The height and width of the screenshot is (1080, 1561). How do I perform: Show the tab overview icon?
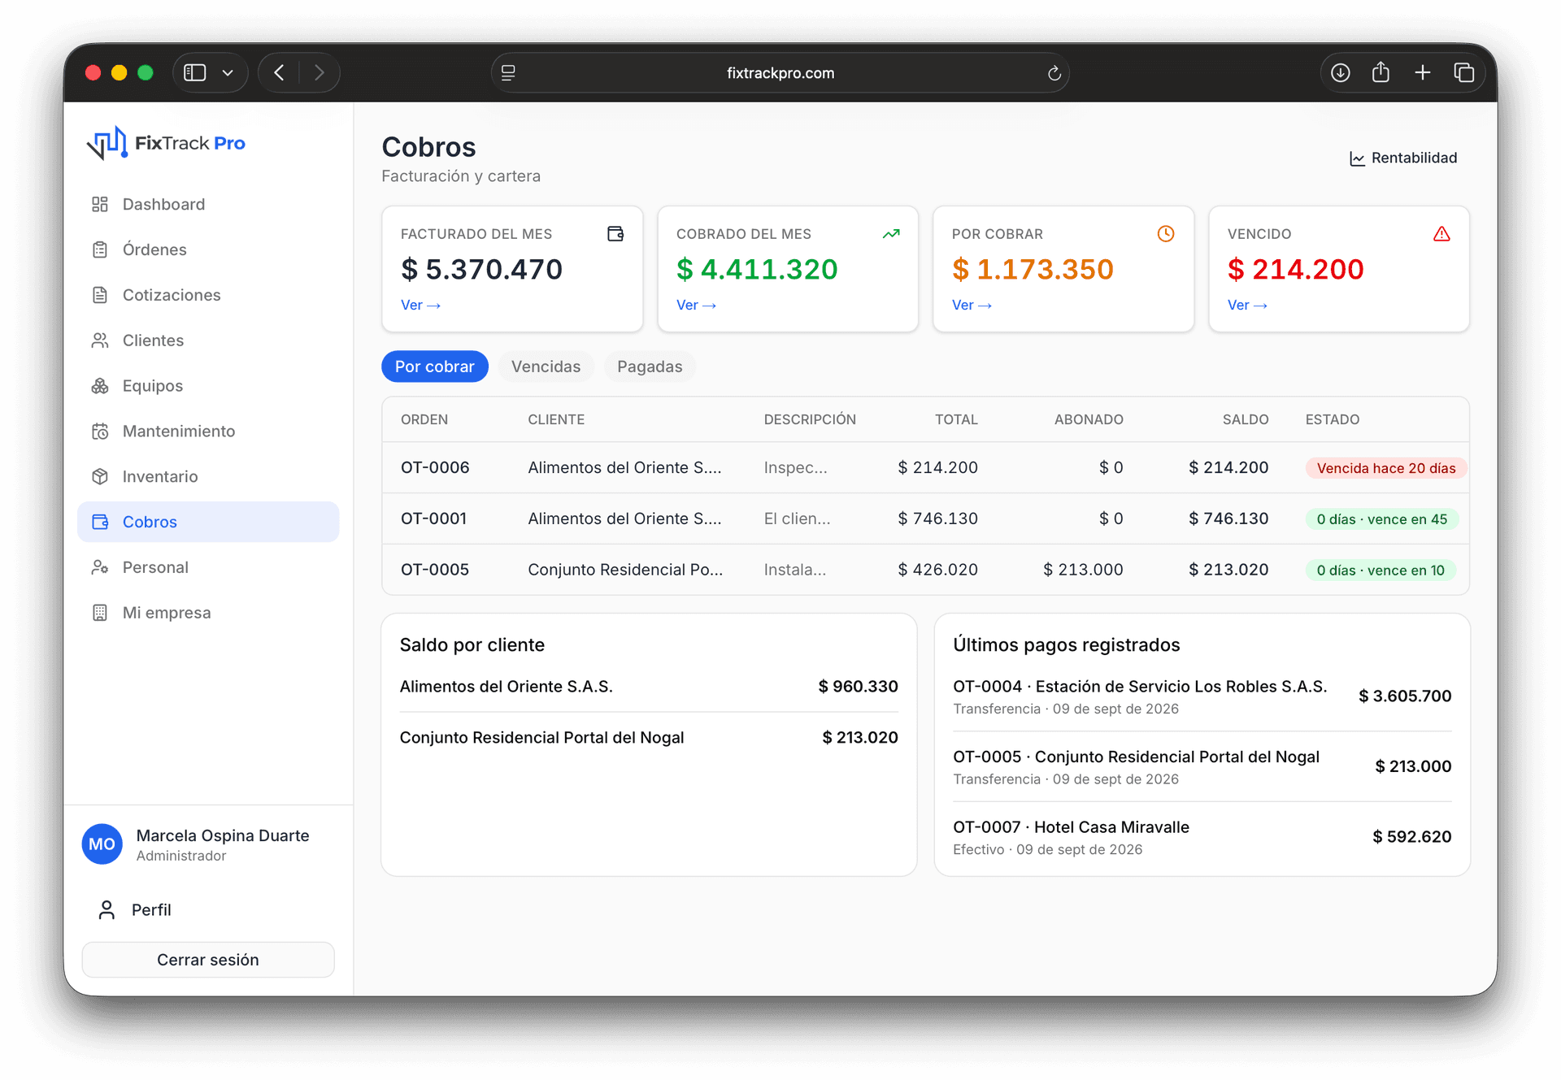[x=1464, y=73]
